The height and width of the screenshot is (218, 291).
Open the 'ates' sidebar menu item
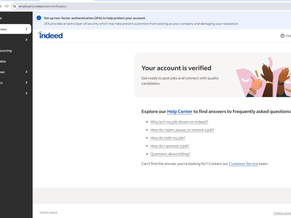click(x=3, y=61)
